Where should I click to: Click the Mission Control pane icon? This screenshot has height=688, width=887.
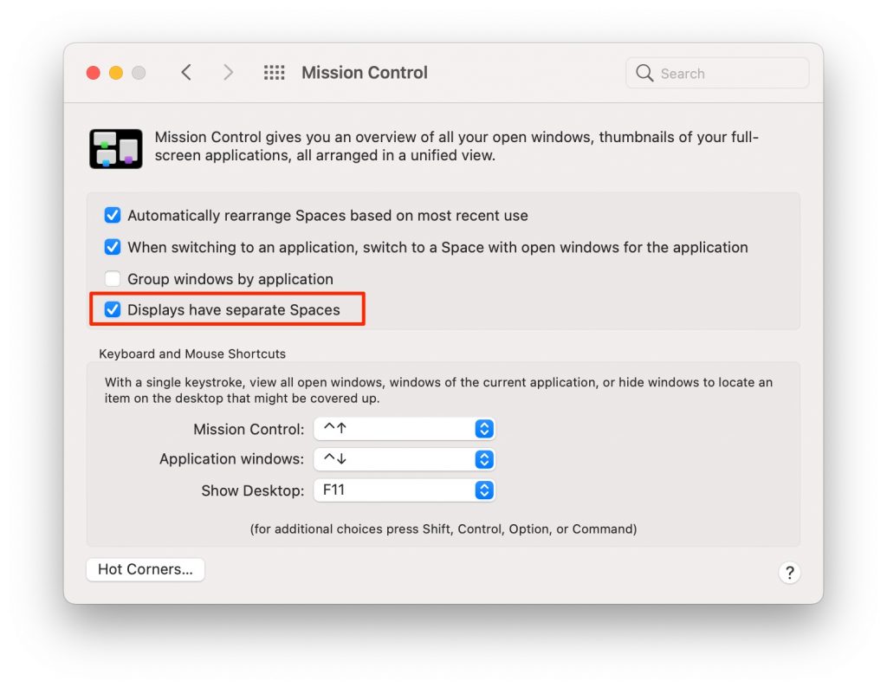pyautogui.click(x=116, y=149)
